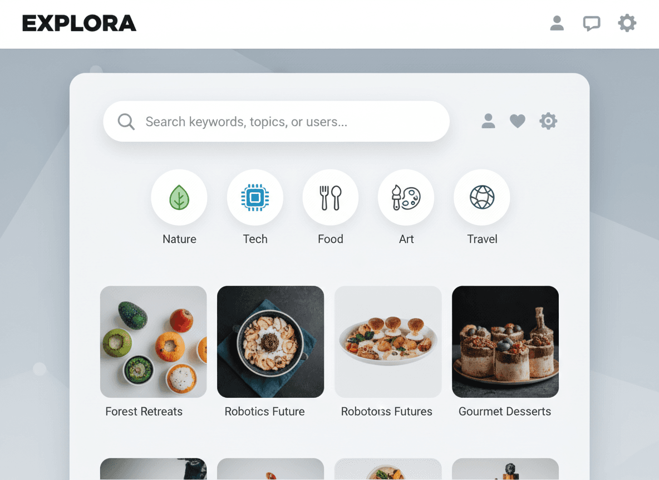Click the Robotoss Futures title link

[386, 412]
